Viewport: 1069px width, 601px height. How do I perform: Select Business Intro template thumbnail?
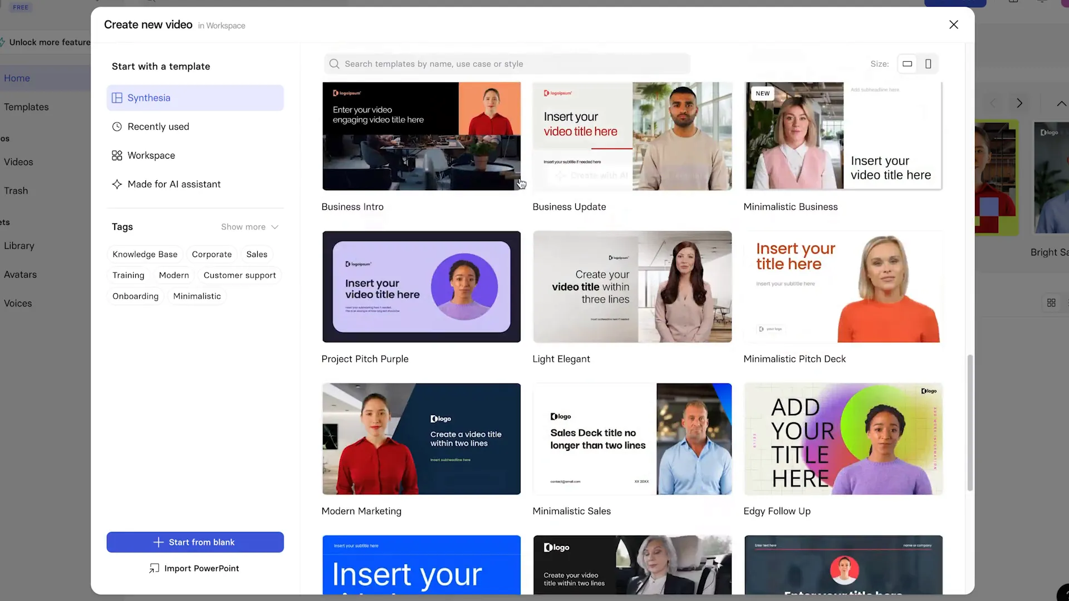tap(421, 136)
